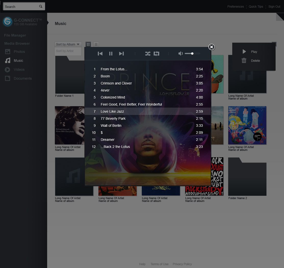The width and height of the screenshot is (284, 268).
Task: Toggle shuffle playback mode
Action: click(148, 54)
